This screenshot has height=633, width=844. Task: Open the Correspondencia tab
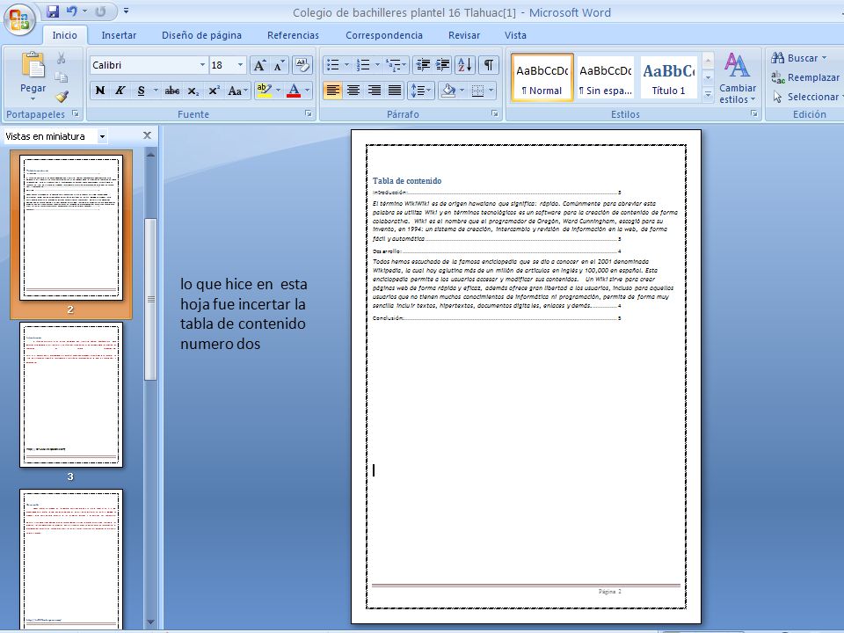pos(384,35)
